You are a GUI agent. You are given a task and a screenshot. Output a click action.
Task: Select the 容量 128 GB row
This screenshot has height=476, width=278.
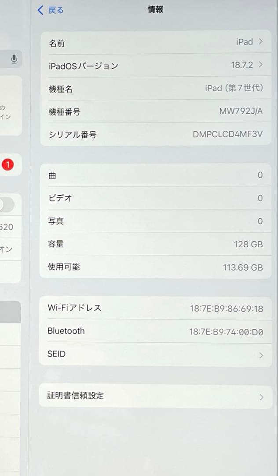(154, 244)
